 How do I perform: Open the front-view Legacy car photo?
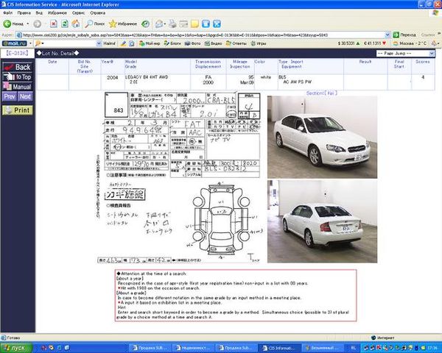pyautogui.click(x=322, y=137)
